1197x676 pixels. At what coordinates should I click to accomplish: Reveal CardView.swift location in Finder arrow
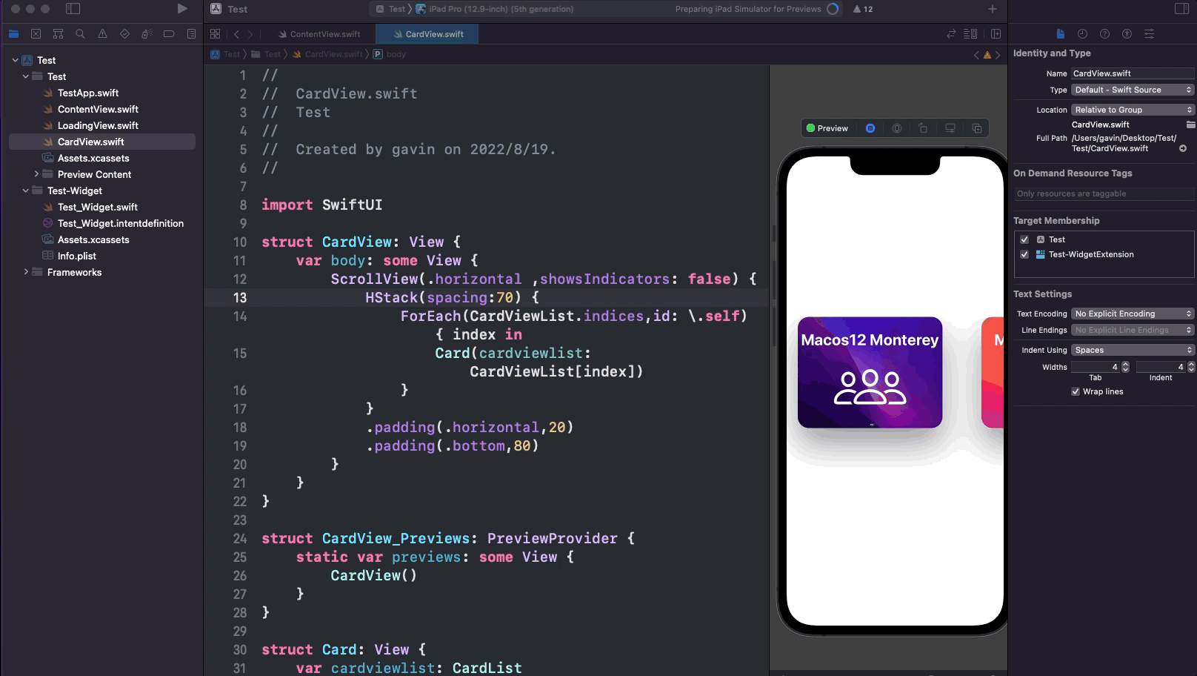[1183, 148]
